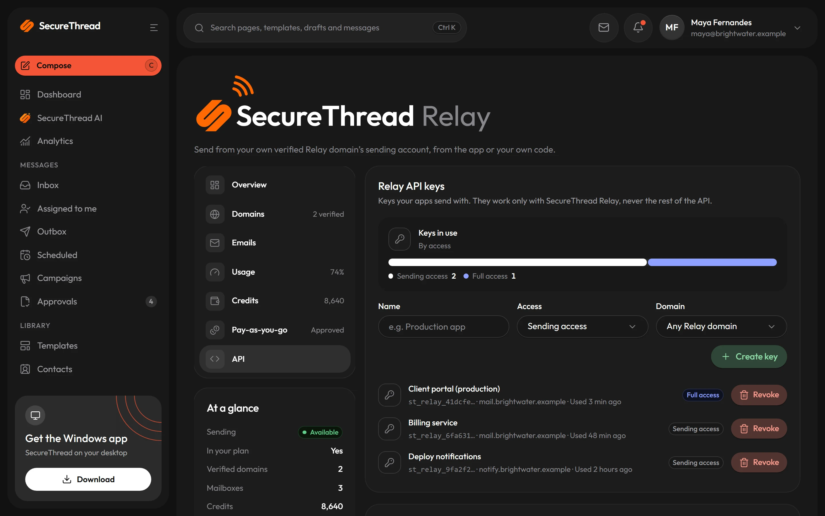Click the search magnifier icon
The height and width of the screenshot is (516, 825).
199,28
